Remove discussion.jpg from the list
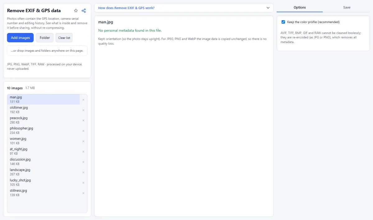 point(83,162)
